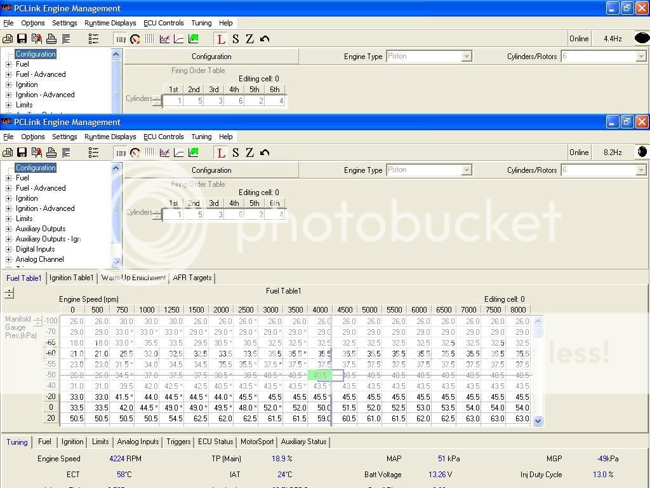Open the ECU Controls menu in front window

(163, 137)
